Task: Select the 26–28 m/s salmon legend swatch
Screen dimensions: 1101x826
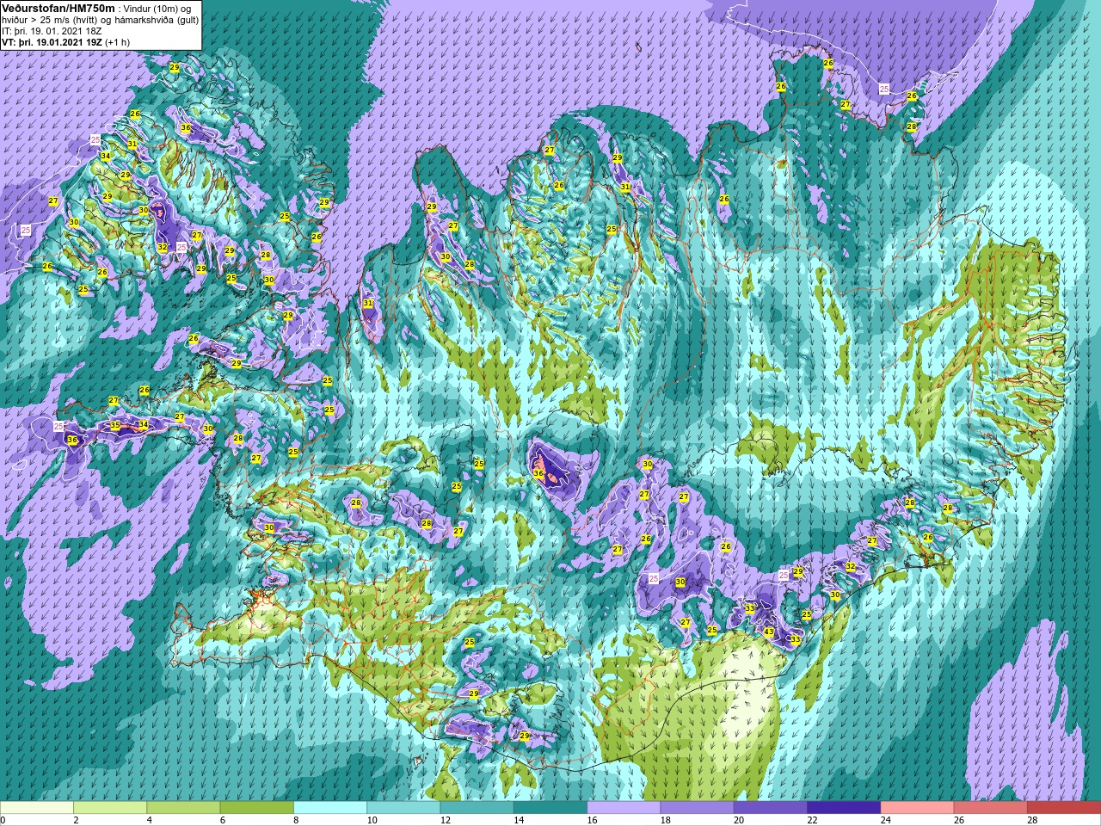Action: pyautogui.click(x=990, y=808)
